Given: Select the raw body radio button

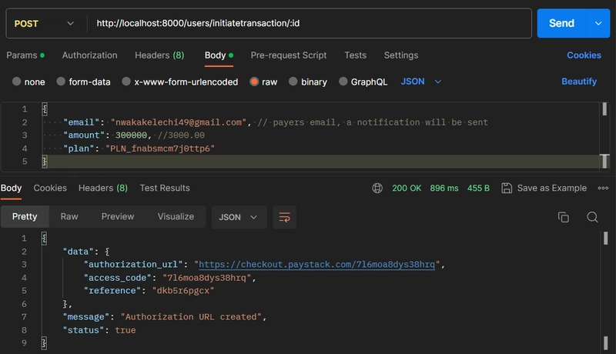Looking at the screenshot, I should [254, 82].
